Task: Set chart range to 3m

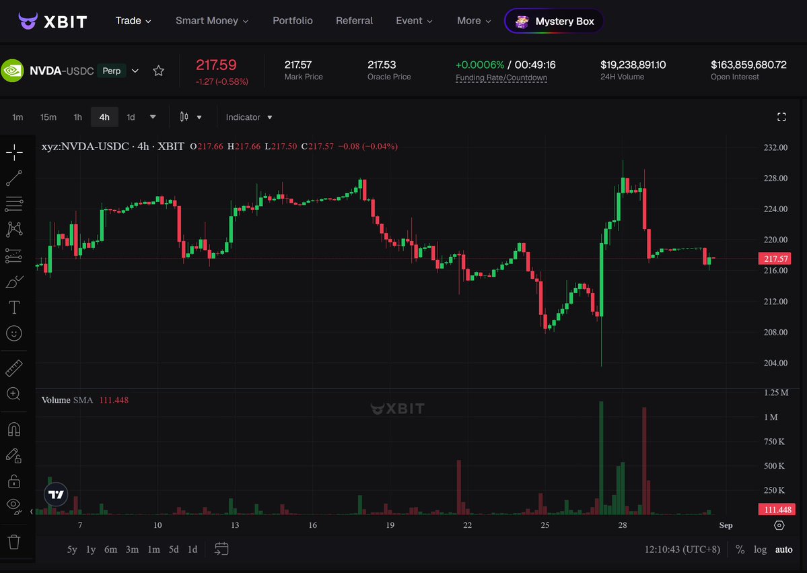Action: 133,549
